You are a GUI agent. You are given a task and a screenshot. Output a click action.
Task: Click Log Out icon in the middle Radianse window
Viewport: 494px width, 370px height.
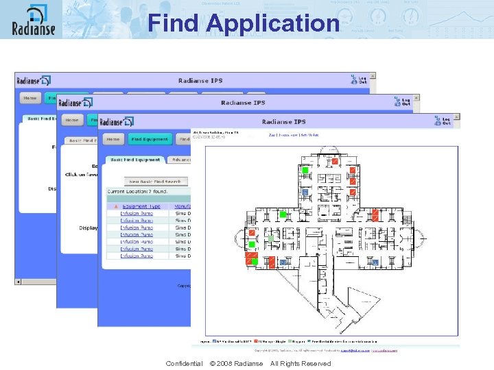(402, 101)
